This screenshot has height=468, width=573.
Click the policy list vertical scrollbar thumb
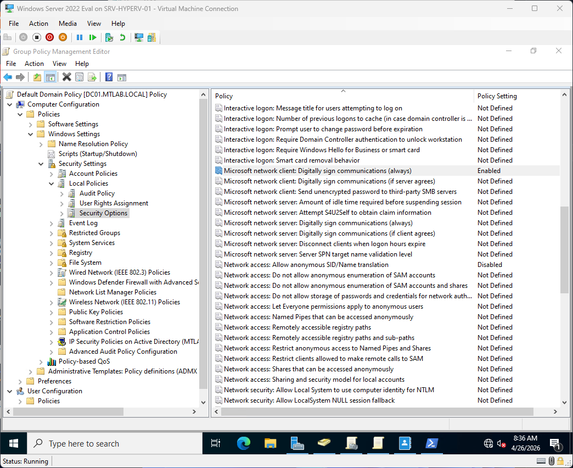point(564,250)
